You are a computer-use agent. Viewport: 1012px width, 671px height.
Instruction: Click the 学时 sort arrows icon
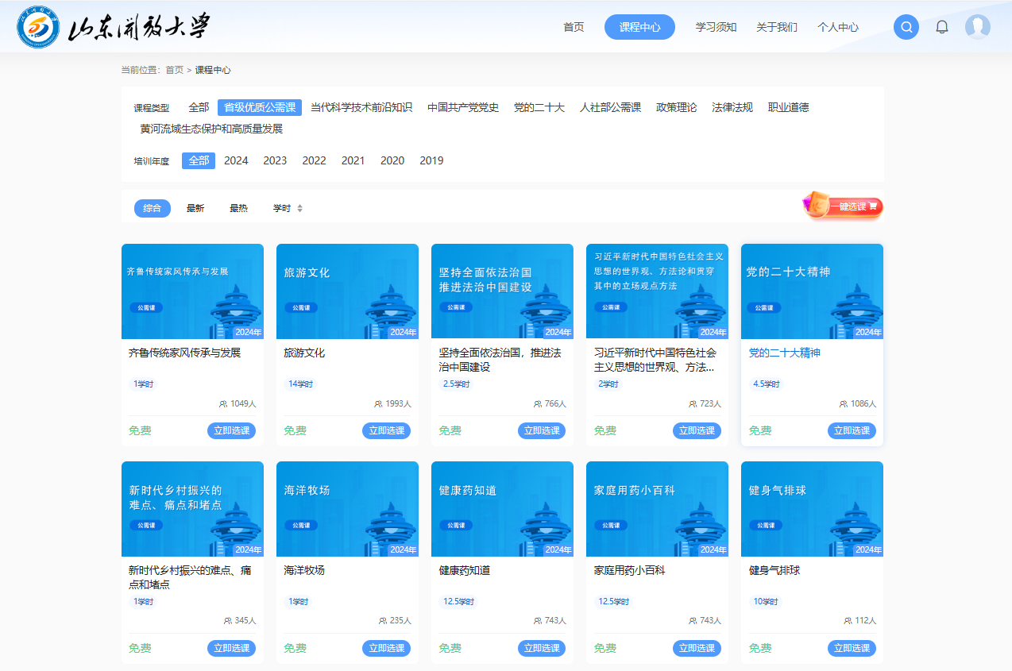pyautogui.click(x=299, y=209)
